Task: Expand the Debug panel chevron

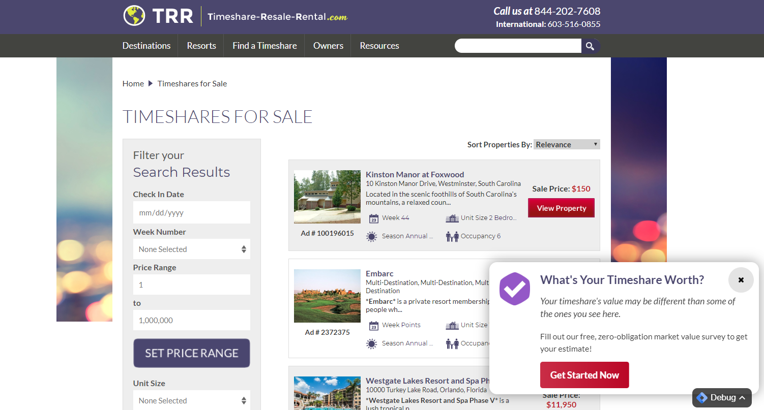Action: 743,397
